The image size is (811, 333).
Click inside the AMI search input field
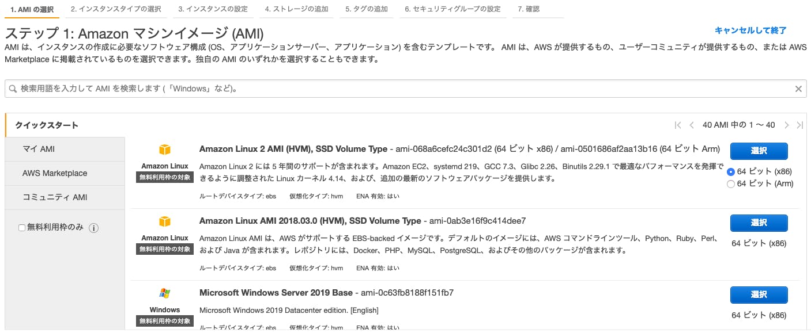pyautogui.click(x=231, y=89)
